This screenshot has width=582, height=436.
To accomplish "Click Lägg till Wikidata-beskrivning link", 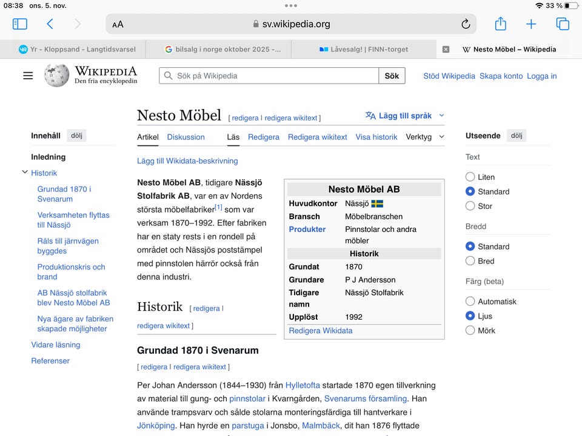I will point(187,161).
